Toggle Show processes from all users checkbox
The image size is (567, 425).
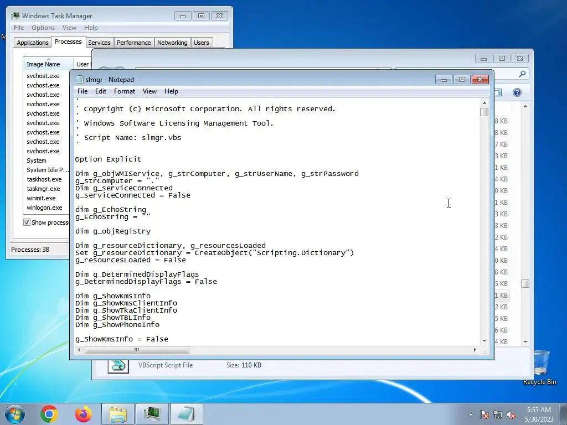[27, 222]
